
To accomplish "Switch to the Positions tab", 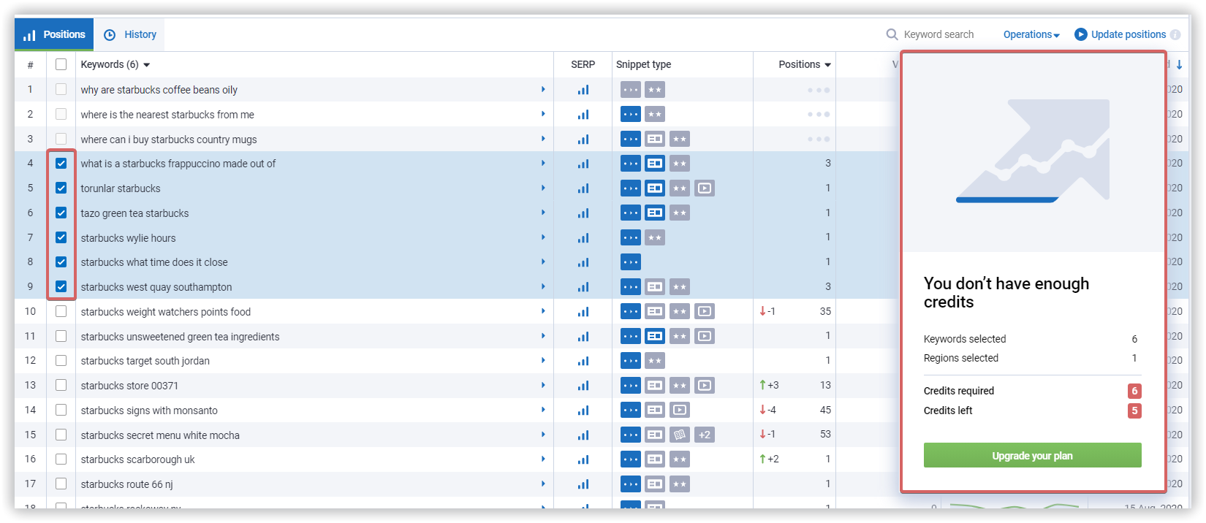I will pyautogui.click(x=54, y=34).
